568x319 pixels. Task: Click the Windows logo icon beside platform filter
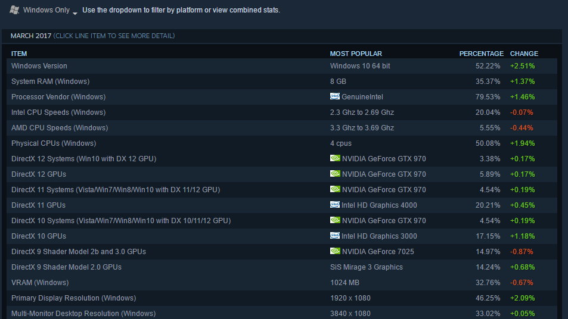[x=14, y=10]
